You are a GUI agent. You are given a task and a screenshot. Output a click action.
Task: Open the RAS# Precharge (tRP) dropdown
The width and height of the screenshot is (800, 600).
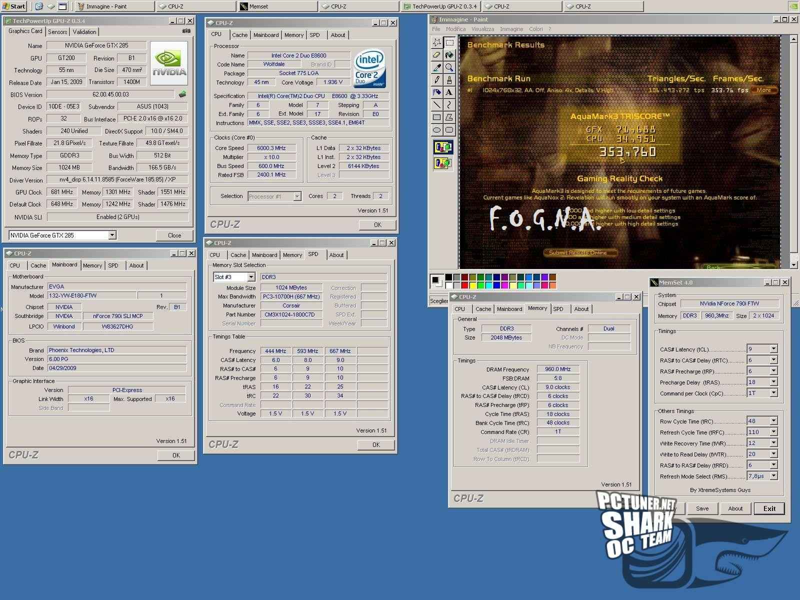(773, 371)
